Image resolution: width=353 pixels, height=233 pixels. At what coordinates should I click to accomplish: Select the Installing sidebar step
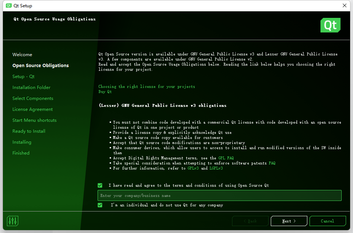22,142
